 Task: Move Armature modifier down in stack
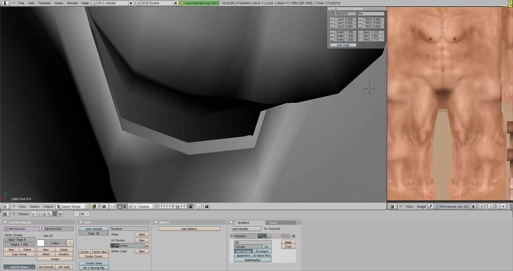(288, 236)
